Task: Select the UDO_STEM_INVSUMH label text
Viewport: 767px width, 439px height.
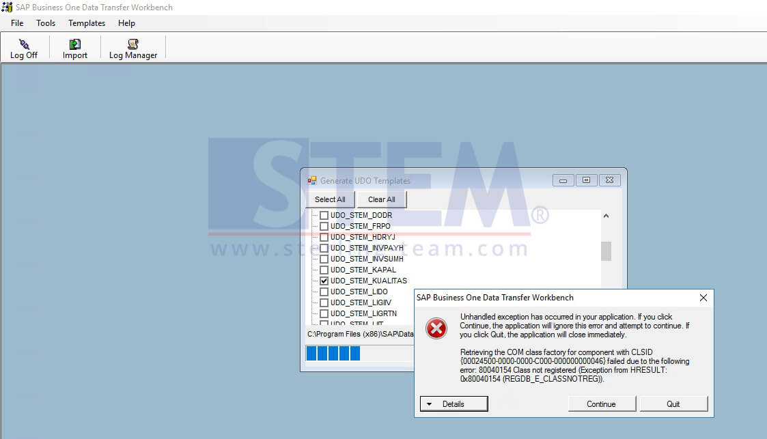Action: point(367,259)
